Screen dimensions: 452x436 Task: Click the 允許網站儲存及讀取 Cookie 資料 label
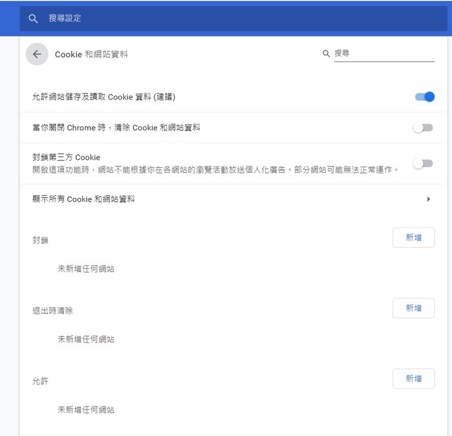[104, 97]
